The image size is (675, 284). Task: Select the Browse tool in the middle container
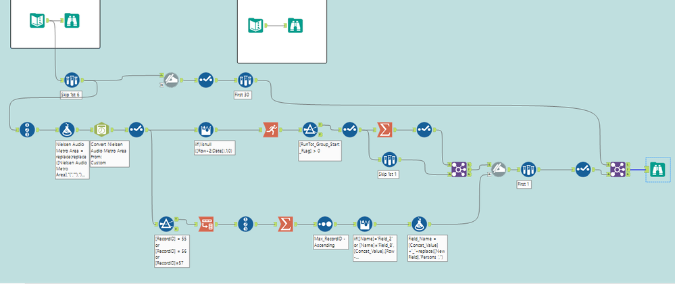click(x=295, y=26)
